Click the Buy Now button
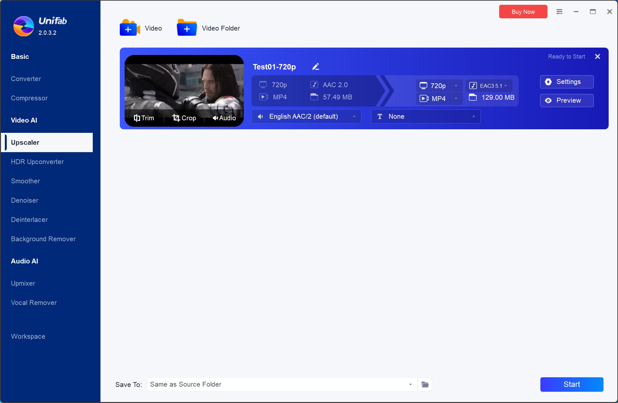Image resolution: width=618 pixels, height=403 pixels. point(522,12)
